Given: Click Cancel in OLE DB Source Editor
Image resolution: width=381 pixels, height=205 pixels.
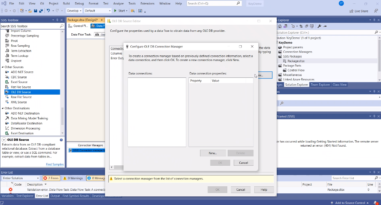Looking at the screenshot, I should tap(240, 190).
